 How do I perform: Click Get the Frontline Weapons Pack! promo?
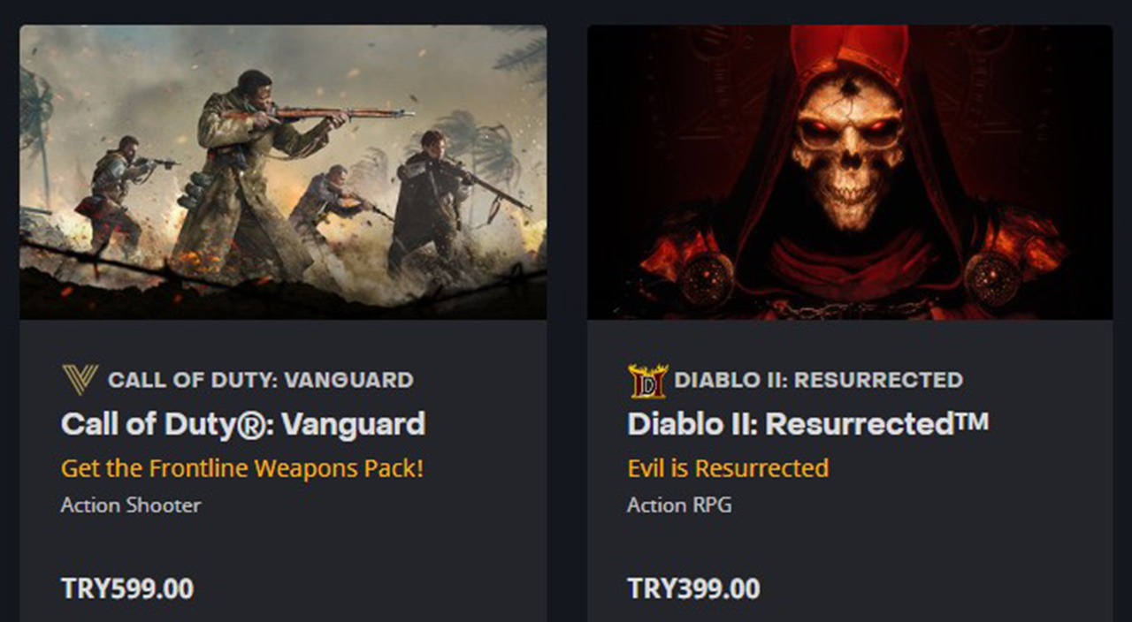[x=242, y=468]
